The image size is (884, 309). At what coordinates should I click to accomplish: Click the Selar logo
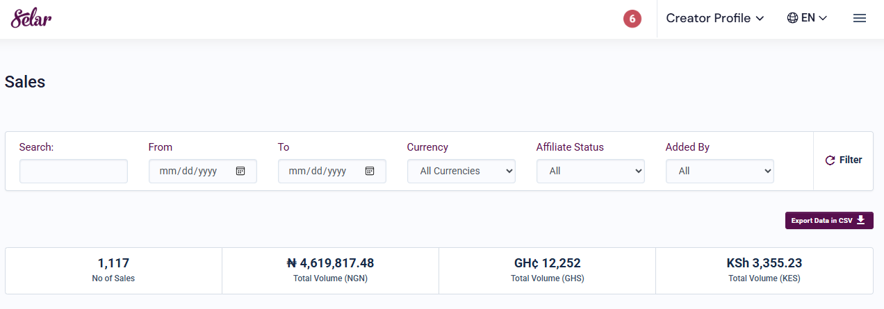[x=31, y=18]
